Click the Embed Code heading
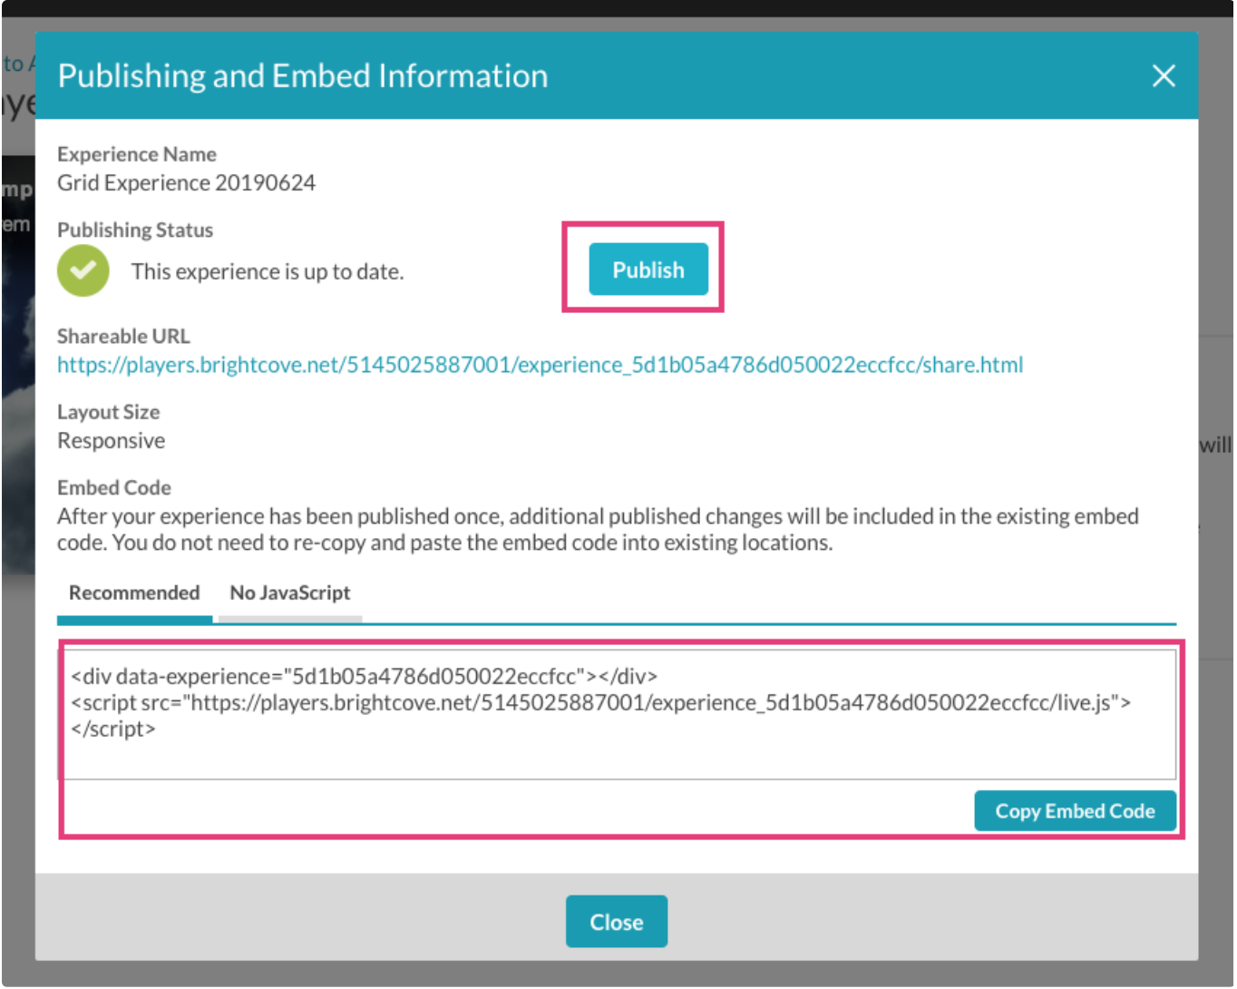Viewport: 1237px width, 989px height. (113, 488)
